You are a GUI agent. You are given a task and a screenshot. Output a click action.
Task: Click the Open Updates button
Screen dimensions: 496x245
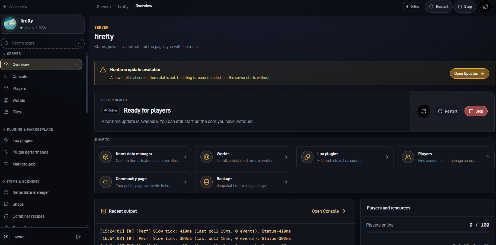(x=469, y=74)
